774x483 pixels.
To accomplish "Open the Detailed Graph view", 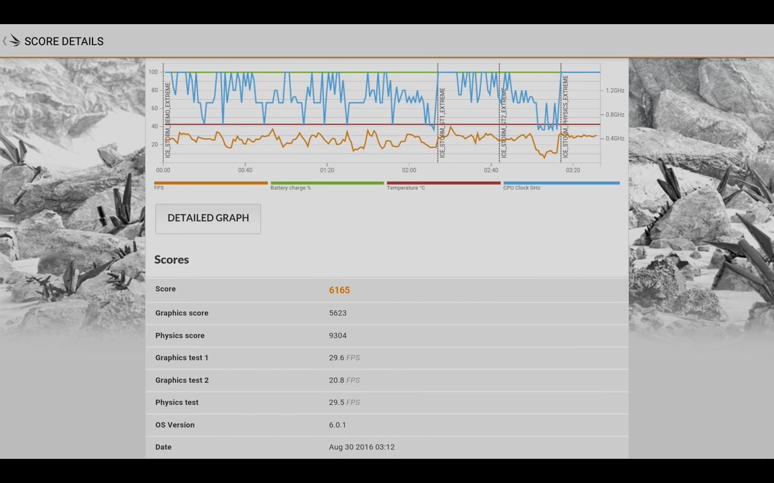I will tap(208, 218).
